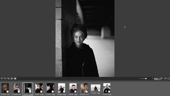
Task: Tick the white checkbox on the blurred brown thumbnail
Action: point(7,91)
